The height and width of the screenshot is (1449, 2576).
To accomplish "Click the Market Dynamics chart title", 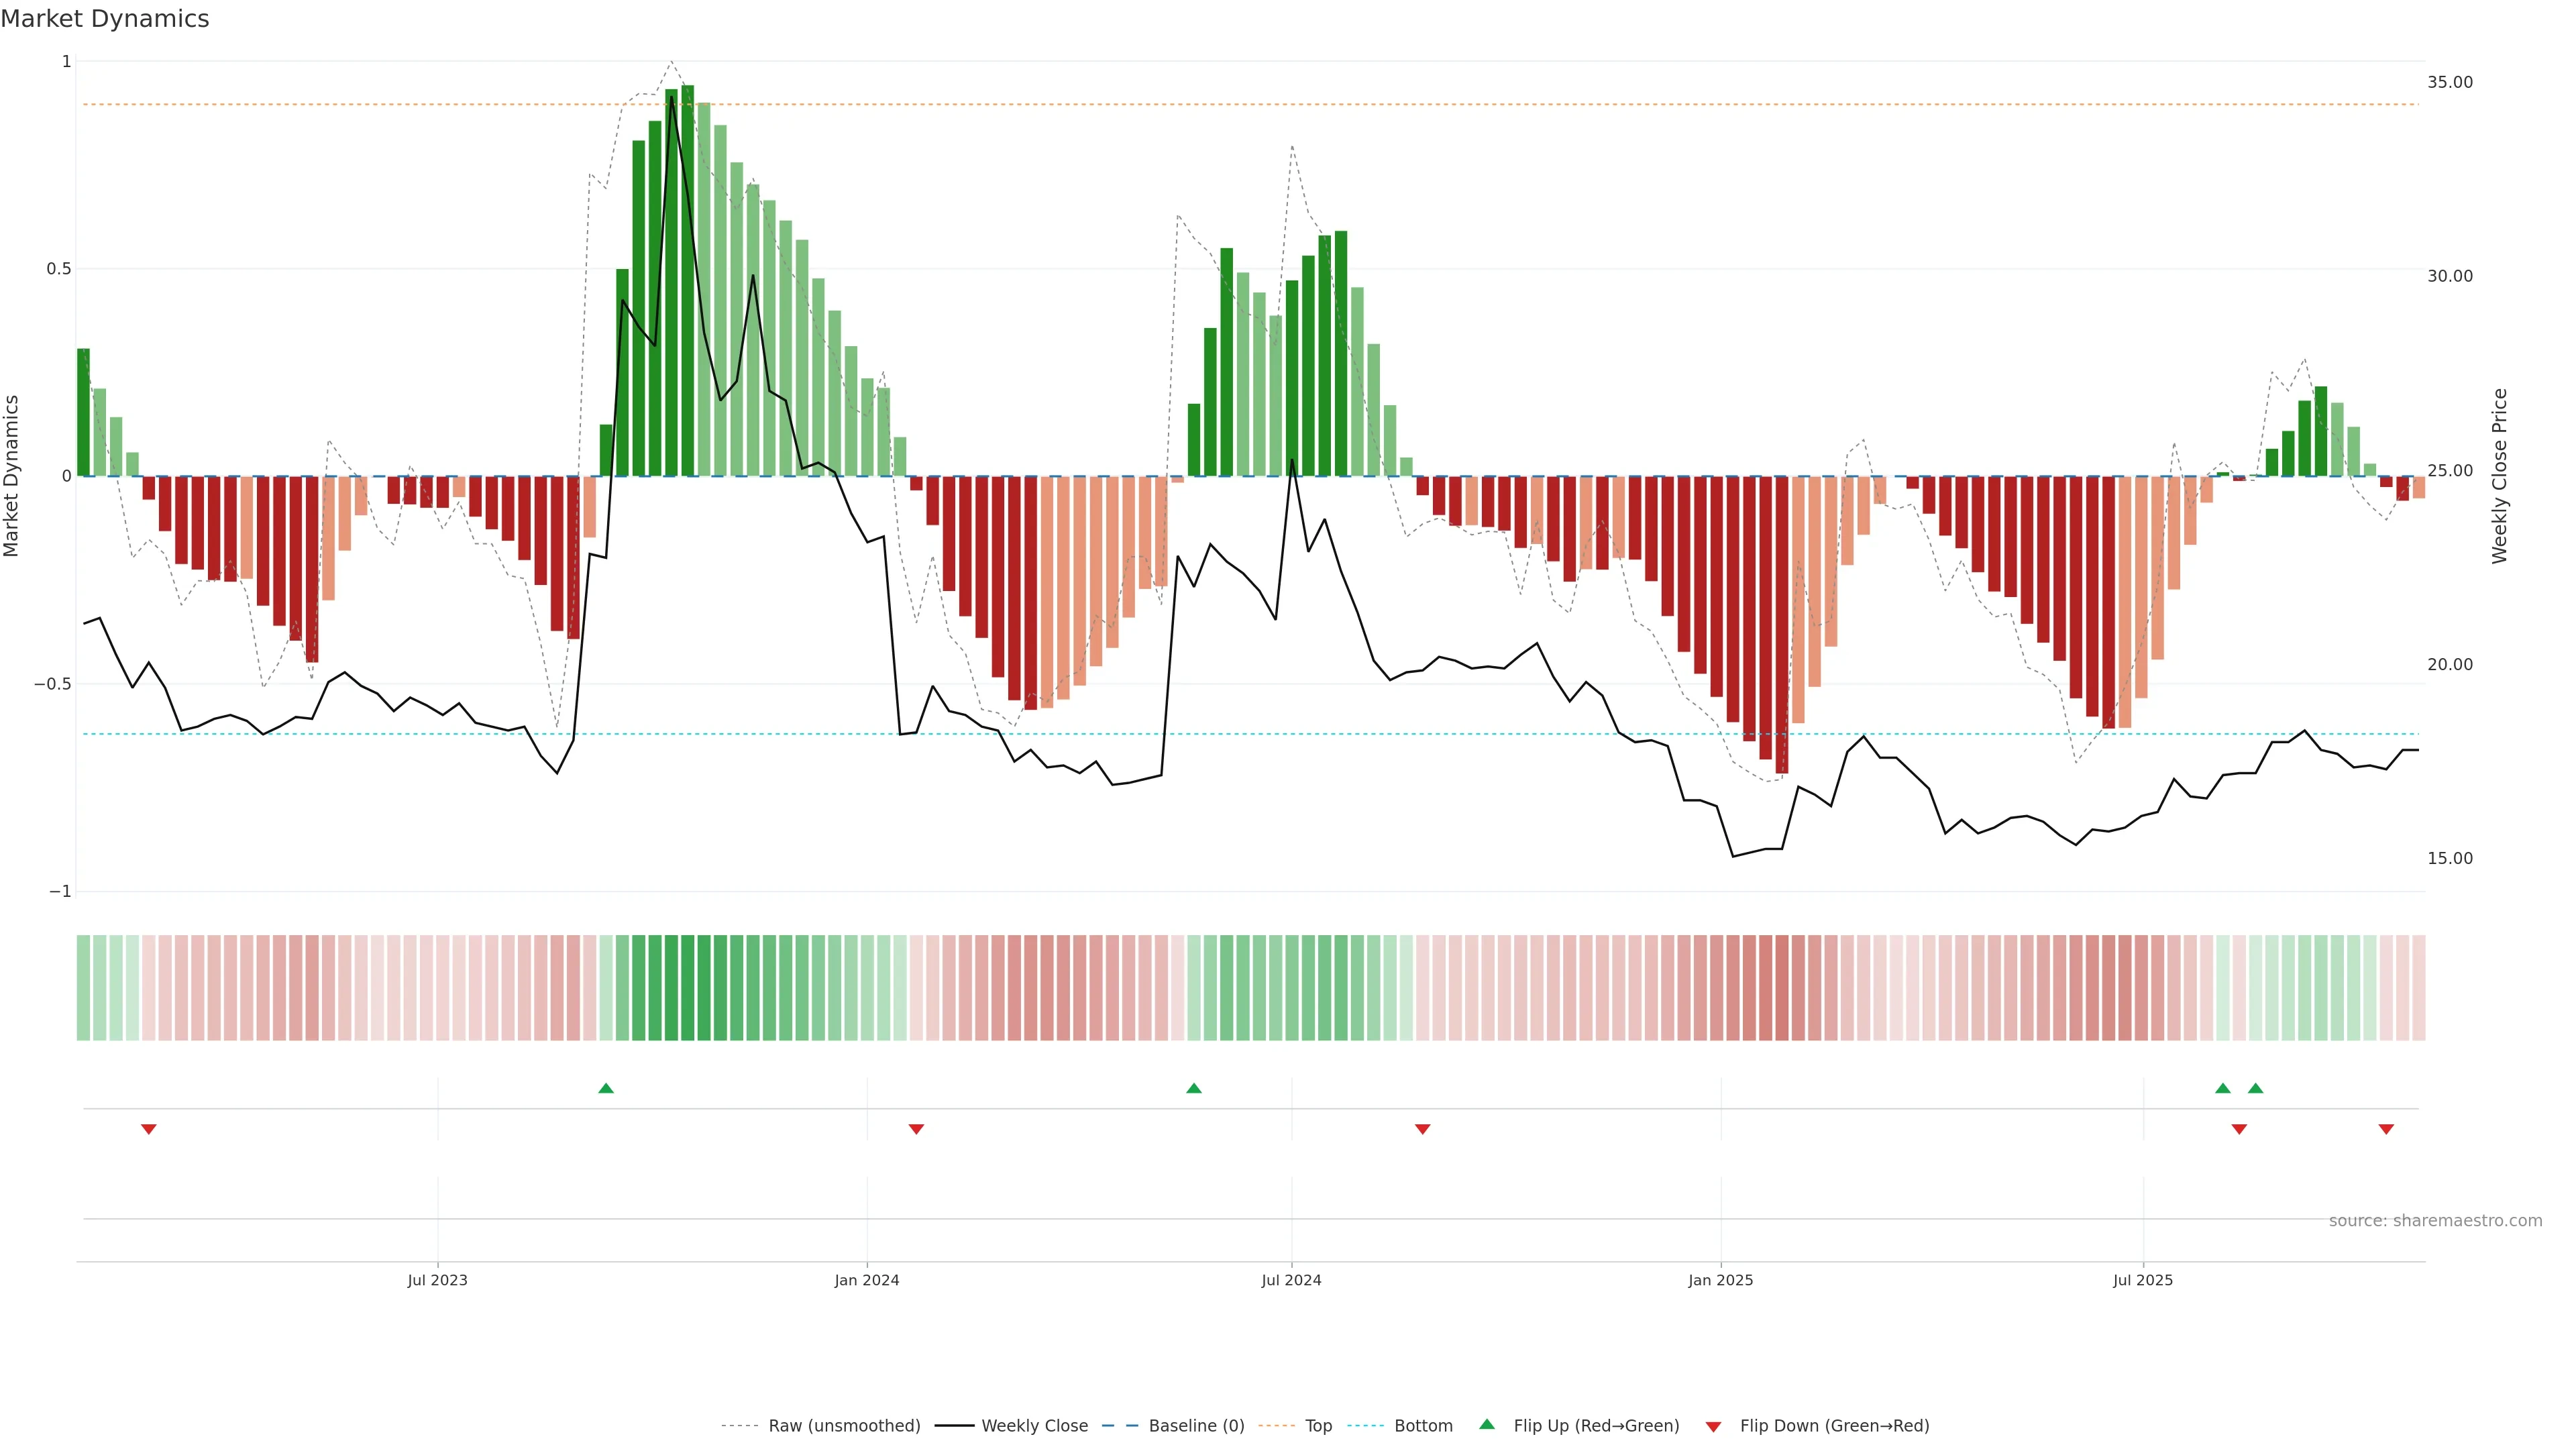I will pos(105,19).
